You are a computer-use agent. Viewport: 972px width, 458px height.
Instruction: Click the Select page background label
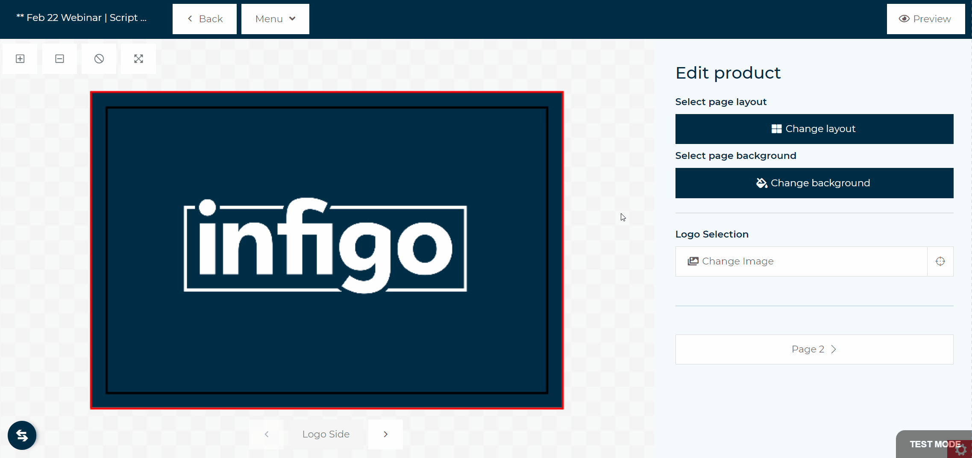736,156
